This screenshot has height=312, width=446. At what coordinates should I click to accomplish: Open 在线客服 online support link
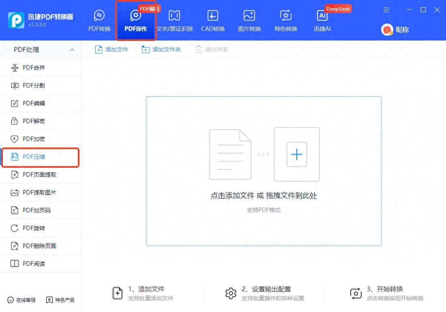coord(21,300)
